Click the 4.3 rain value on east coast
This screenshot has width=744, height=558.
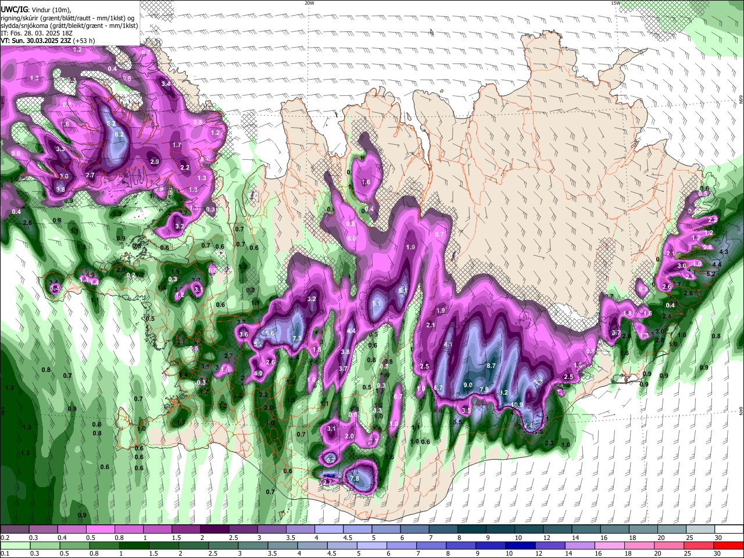[x=724, y=252]
